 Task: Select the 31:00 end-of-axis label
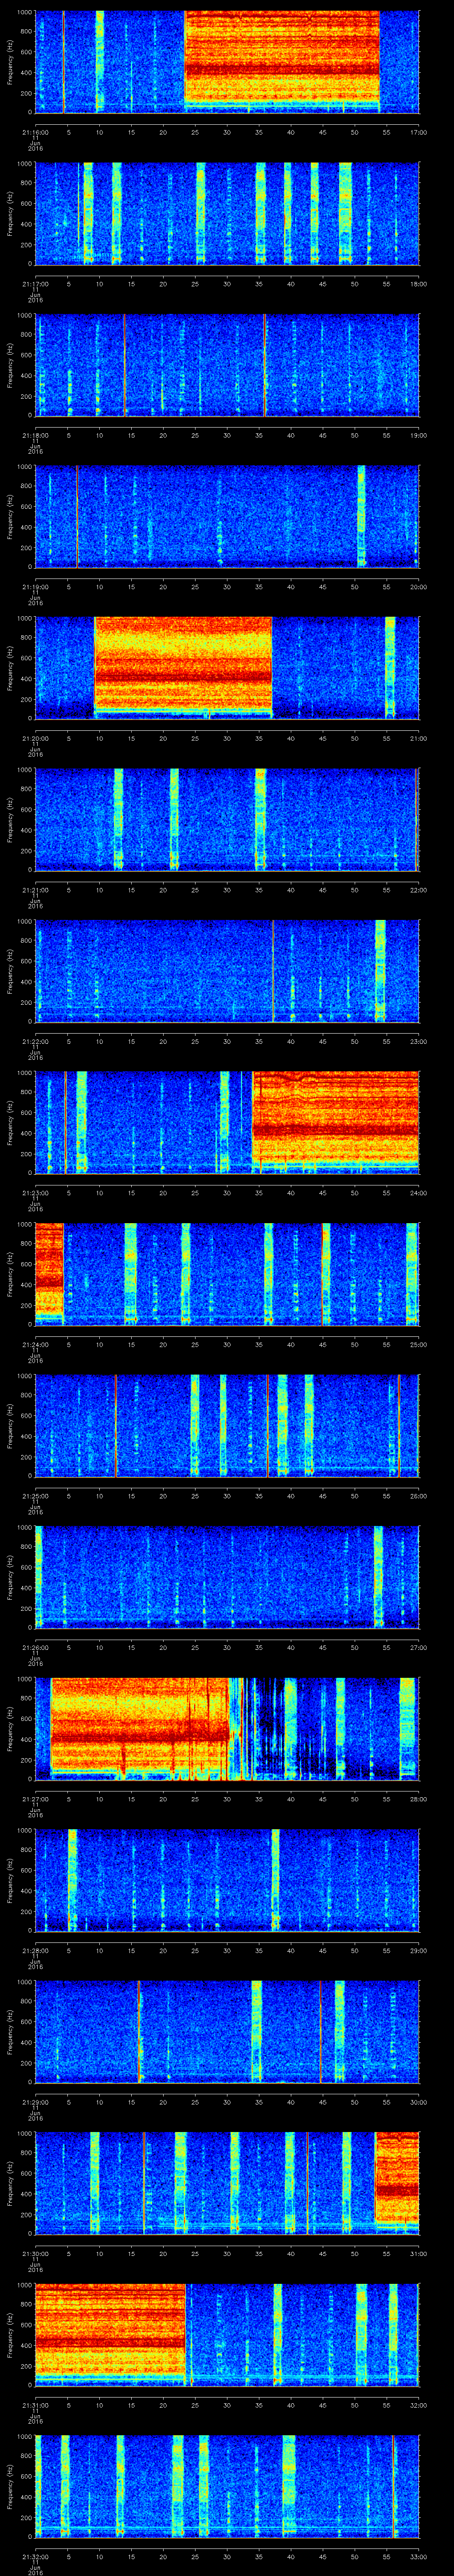418,2254
